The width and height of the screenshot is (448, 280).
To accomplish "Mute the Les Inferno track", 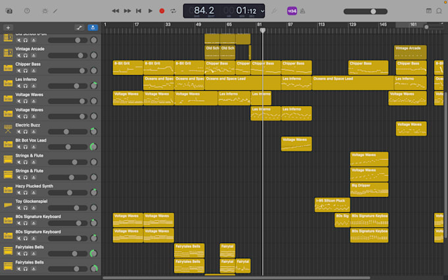I will (19, 86).
